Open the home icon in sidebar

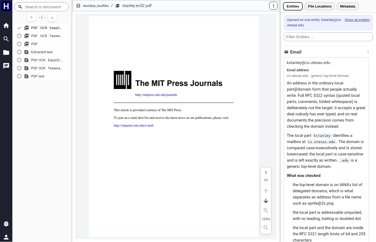pyautogui.click(x=6, y=26)
